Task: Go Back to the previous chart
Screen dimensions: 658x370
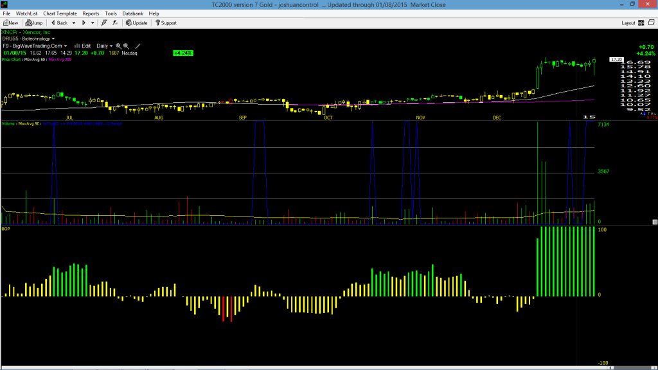Action: click(59, 23)
